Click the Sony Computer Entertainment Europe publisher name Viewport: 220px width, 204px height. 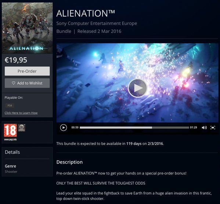(97, 23)
